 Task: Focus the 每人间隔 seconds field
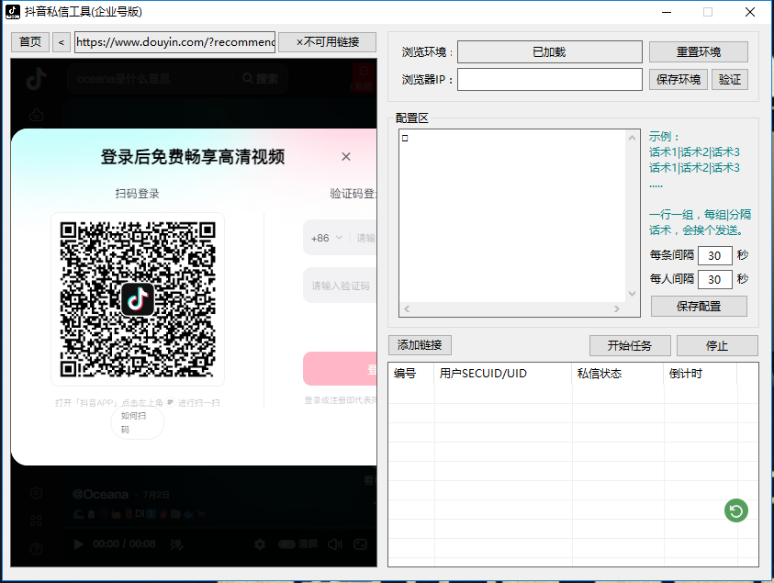(714, 279)
